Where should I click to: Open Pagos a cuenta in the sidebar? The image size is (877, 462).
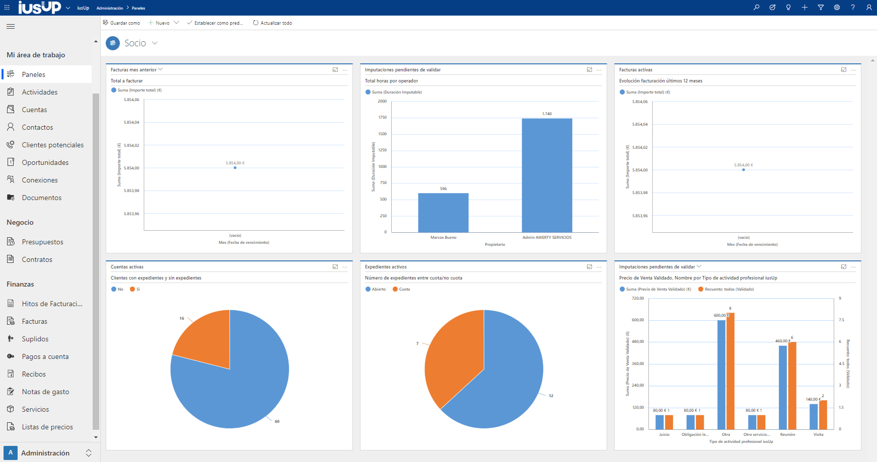click(x=46, y=356)
